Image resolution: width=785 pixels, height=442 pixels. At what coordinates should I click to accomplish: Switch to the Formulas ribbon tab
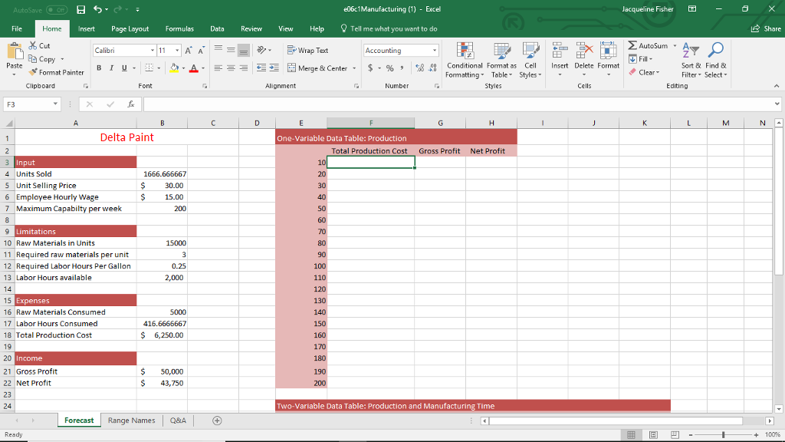coord(179,28)
